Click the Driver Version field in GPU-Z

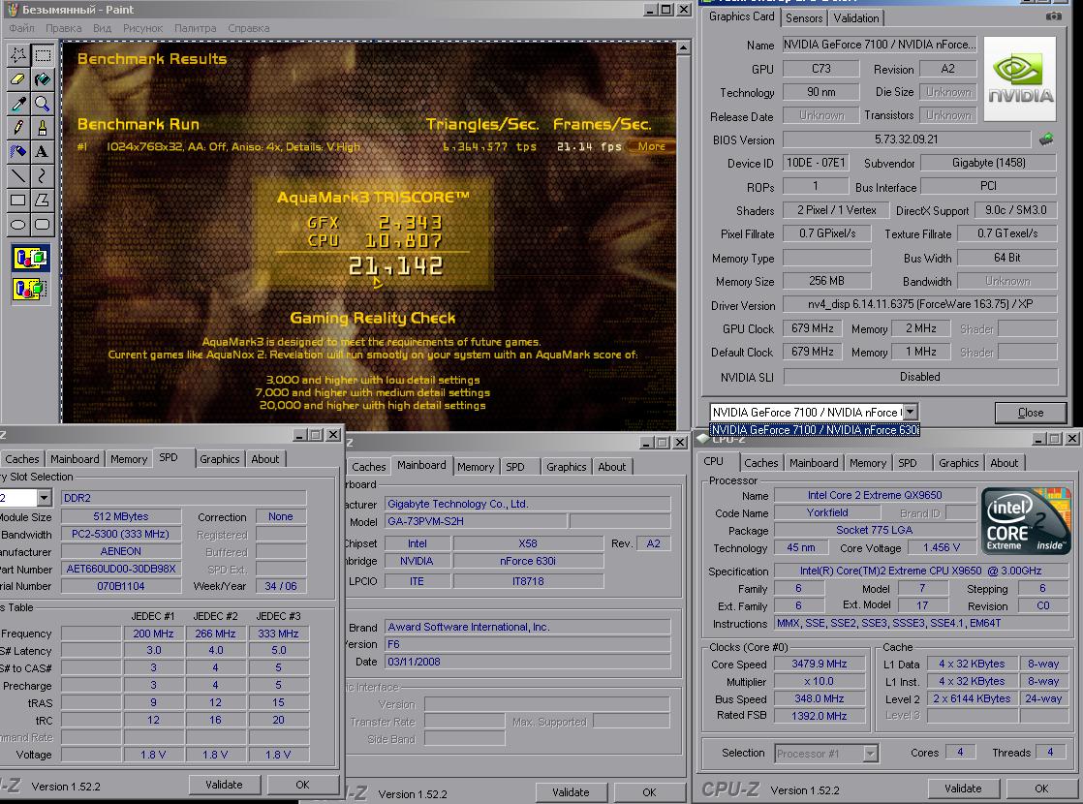coord(920,304)
